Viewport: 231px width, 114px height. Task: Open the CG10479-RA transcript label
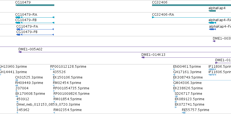[x=26, y=15]
